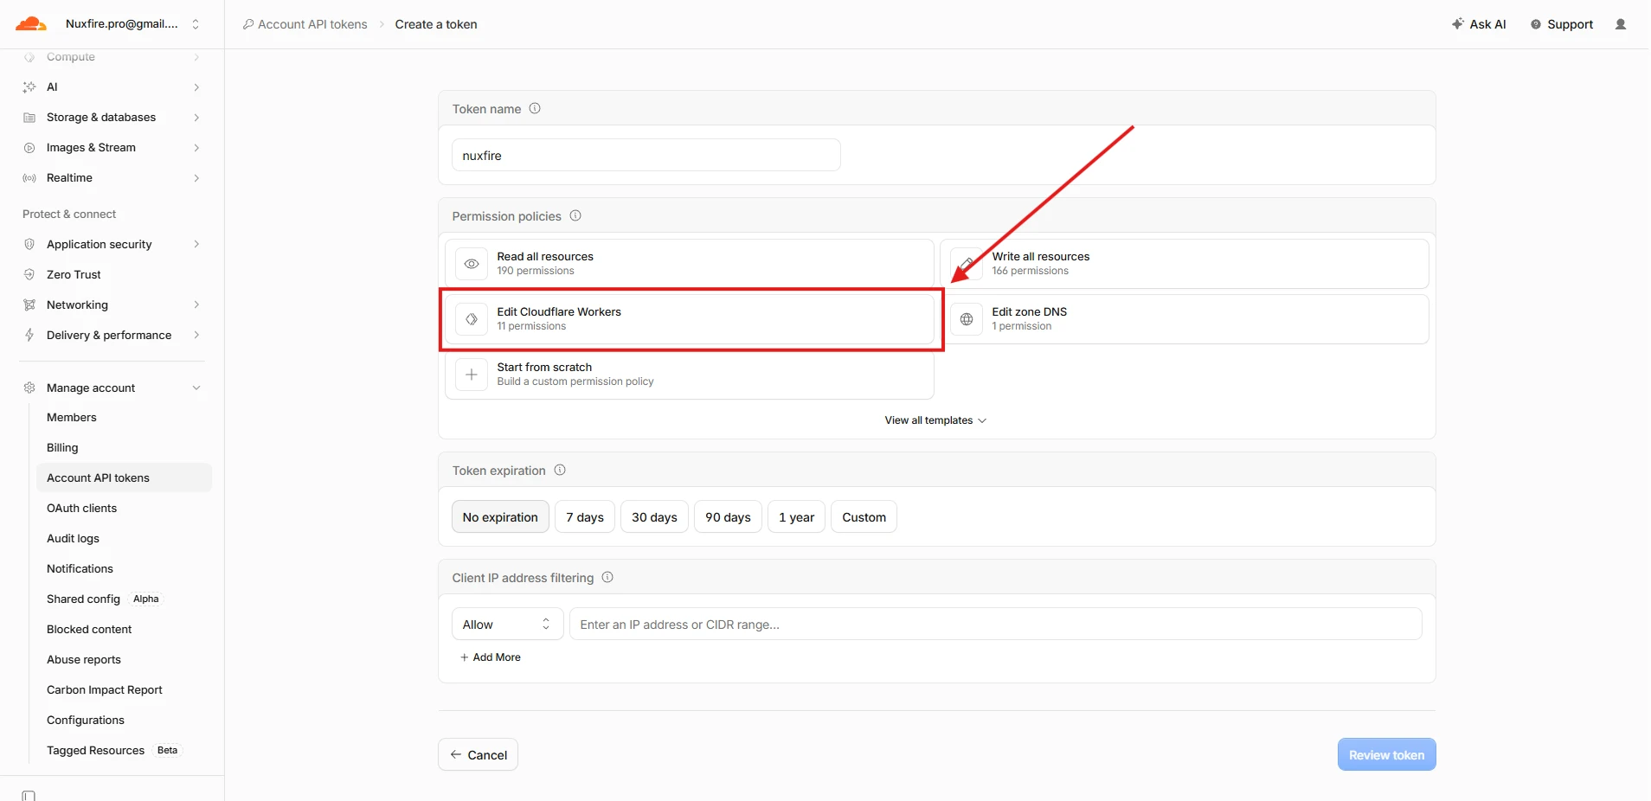Click the Application security shield icon

coord(29,245)
